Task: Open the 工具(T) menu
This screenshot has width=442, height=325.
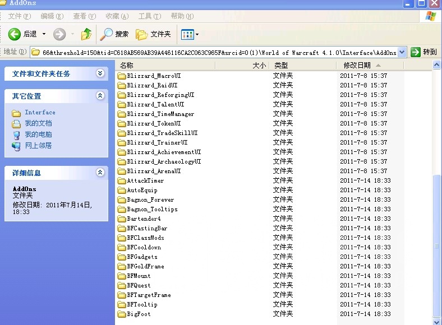Action: (150, 16)
